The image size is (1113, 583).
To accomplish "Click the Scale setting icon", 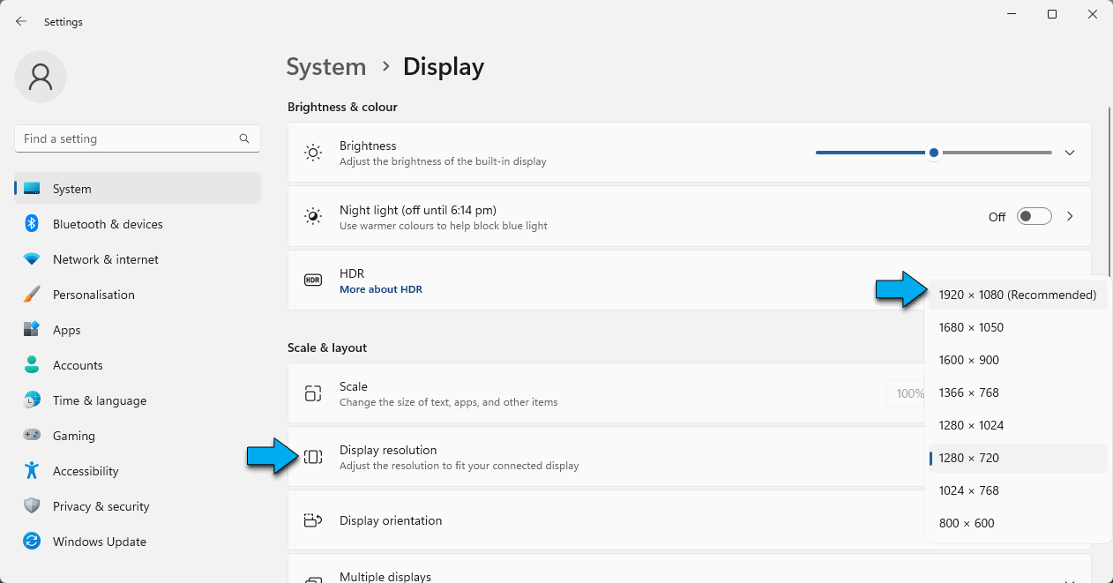I will tap(313, 392).
